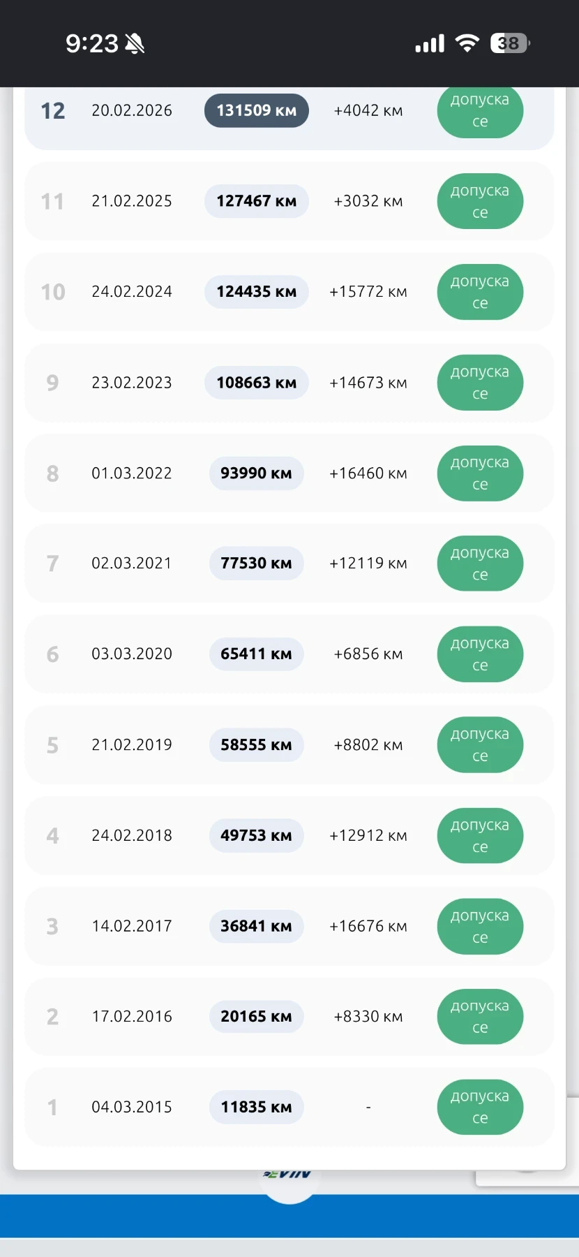Select row number 12 entry
This screenshot has height=1257, width=579.
click(x=289, y=115)
